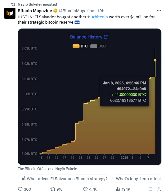Open the #bitcoin hashtag link
Viewport: 166px width, 195px height.
tap(100, 17)
